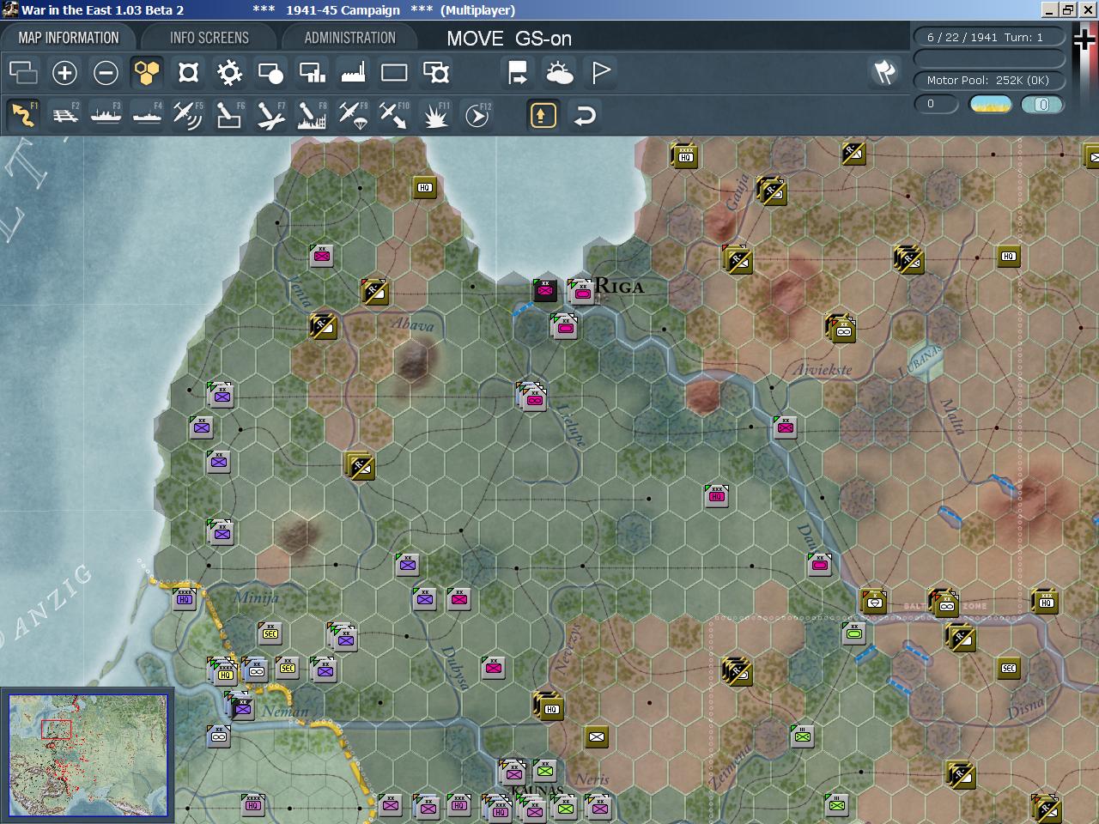Viewport: 1099px width, 824px height.
Task: Click the overlapping windows icon in the toolbar
Action: (23, 73)
